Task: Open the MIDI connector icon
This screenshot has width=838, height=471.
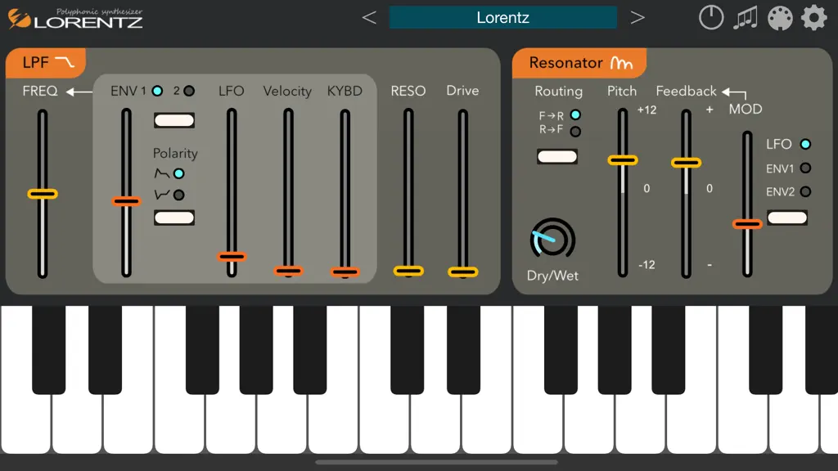Action: coord(780,18)
